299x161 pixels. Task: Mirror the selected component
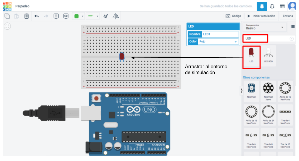[115, 16]
